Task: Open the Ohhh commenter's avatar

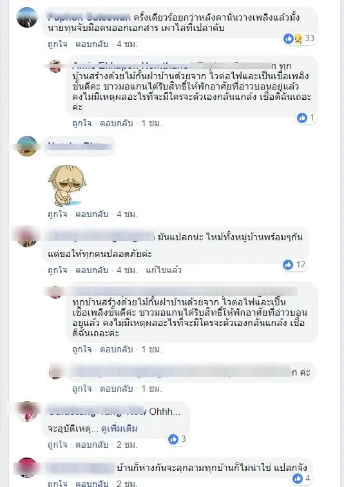Action: (x=27, y=412)
